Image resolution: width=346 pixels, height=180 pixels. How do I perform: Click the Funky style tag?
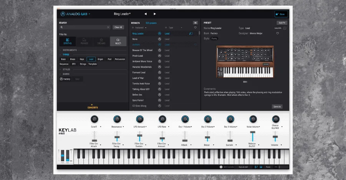point(214,38)
